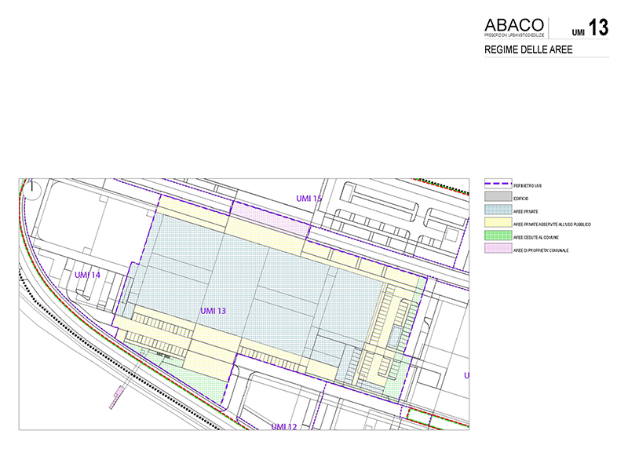
Task: Click the Regime delle Aree heading
Action: pos(529,49)
